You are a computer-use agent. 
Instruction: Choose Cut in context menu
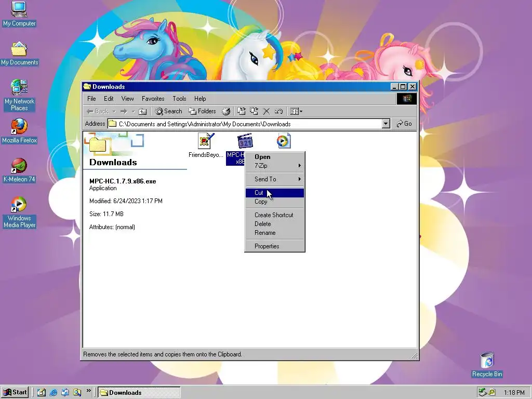[x=274, y=193]
